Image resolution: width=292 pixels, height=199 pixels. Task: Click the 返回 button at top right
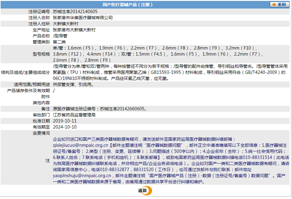[279, 4]
